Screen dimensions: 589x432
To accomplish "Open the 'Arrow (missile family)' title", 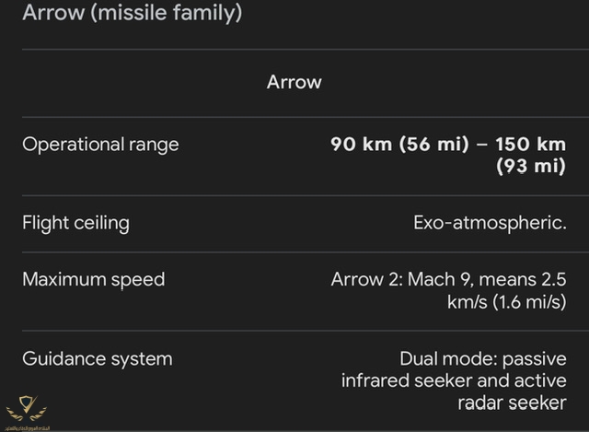I will click(133, 12).
